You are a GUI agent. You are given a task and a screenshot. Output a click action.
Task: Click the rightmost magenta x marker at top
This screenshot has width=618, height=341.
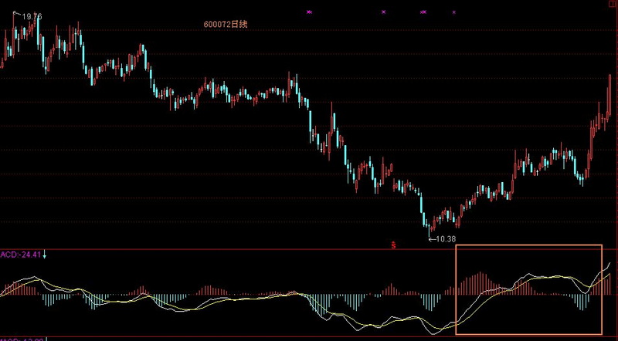(454, 12)
